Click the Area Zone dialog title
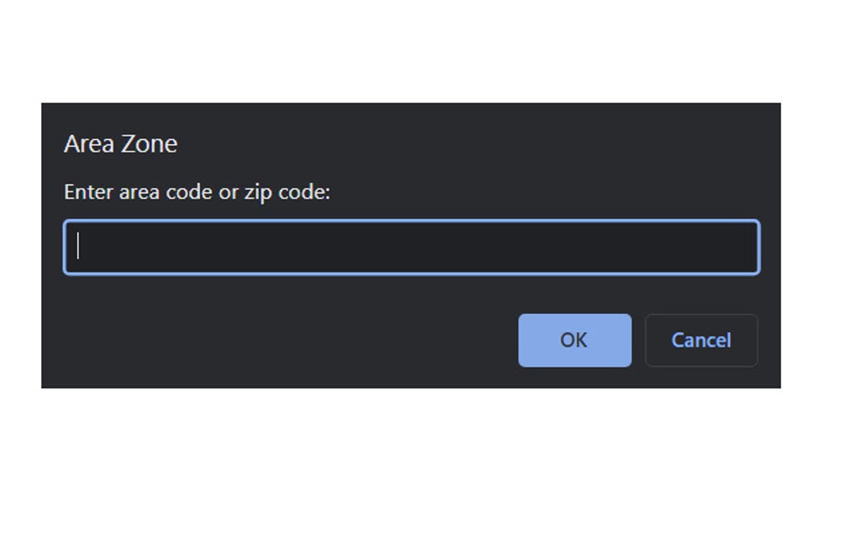The height and width of the screenshot is (534, 853). click(x=120, y=143)
